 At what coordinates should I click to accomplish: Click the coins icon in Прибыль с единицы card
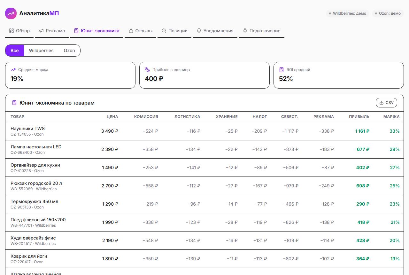[x=147, y=70]
